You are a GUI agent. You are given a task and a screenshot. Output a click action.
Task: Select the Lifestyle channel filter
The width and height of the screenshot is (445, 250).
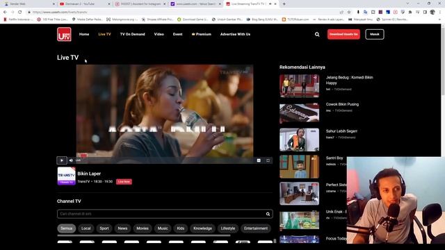click(228, 228)
